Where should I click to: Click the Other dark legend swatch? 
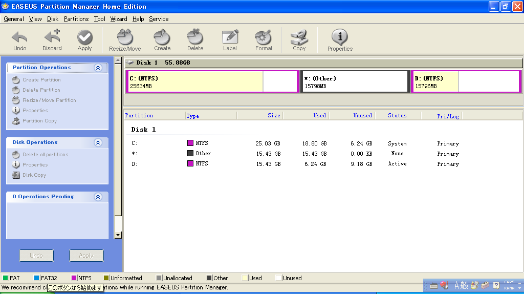point(209,278)
